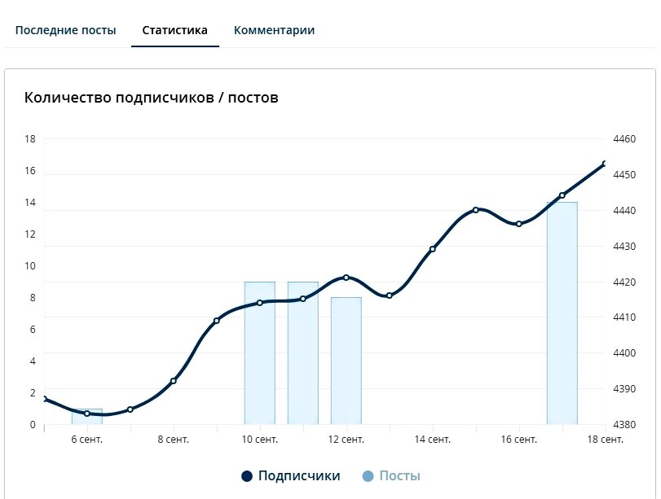Click the chart title Количество подписчиков / постов
The height and width of the screenshot is (499, 661).
[x=151, y=97]
